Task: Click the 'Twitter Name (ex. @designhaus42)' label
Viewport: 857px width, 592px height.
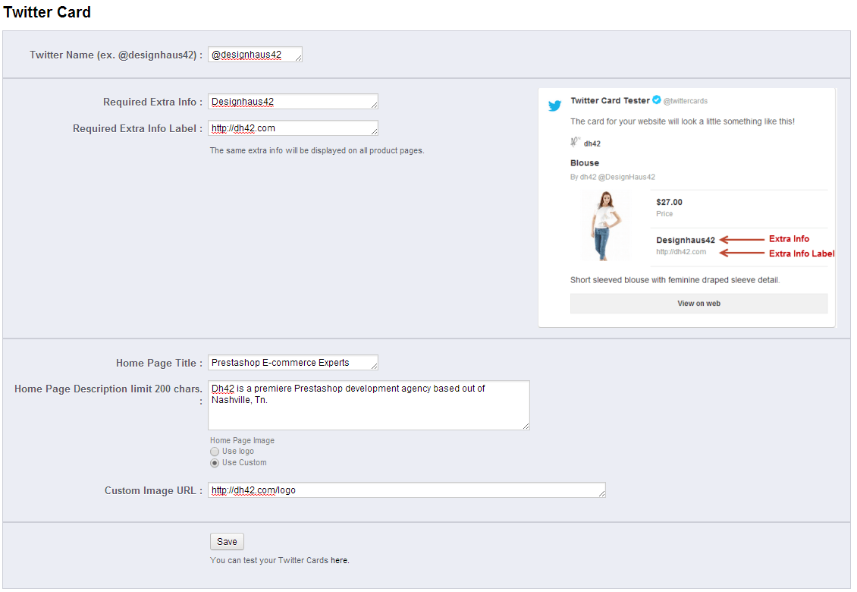Action: (x=116, y=55)
